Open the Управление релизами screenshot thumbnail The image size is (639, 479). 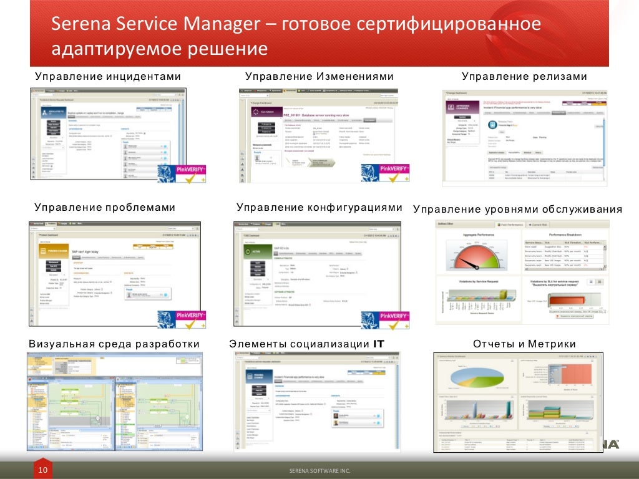tap(524, 138)
